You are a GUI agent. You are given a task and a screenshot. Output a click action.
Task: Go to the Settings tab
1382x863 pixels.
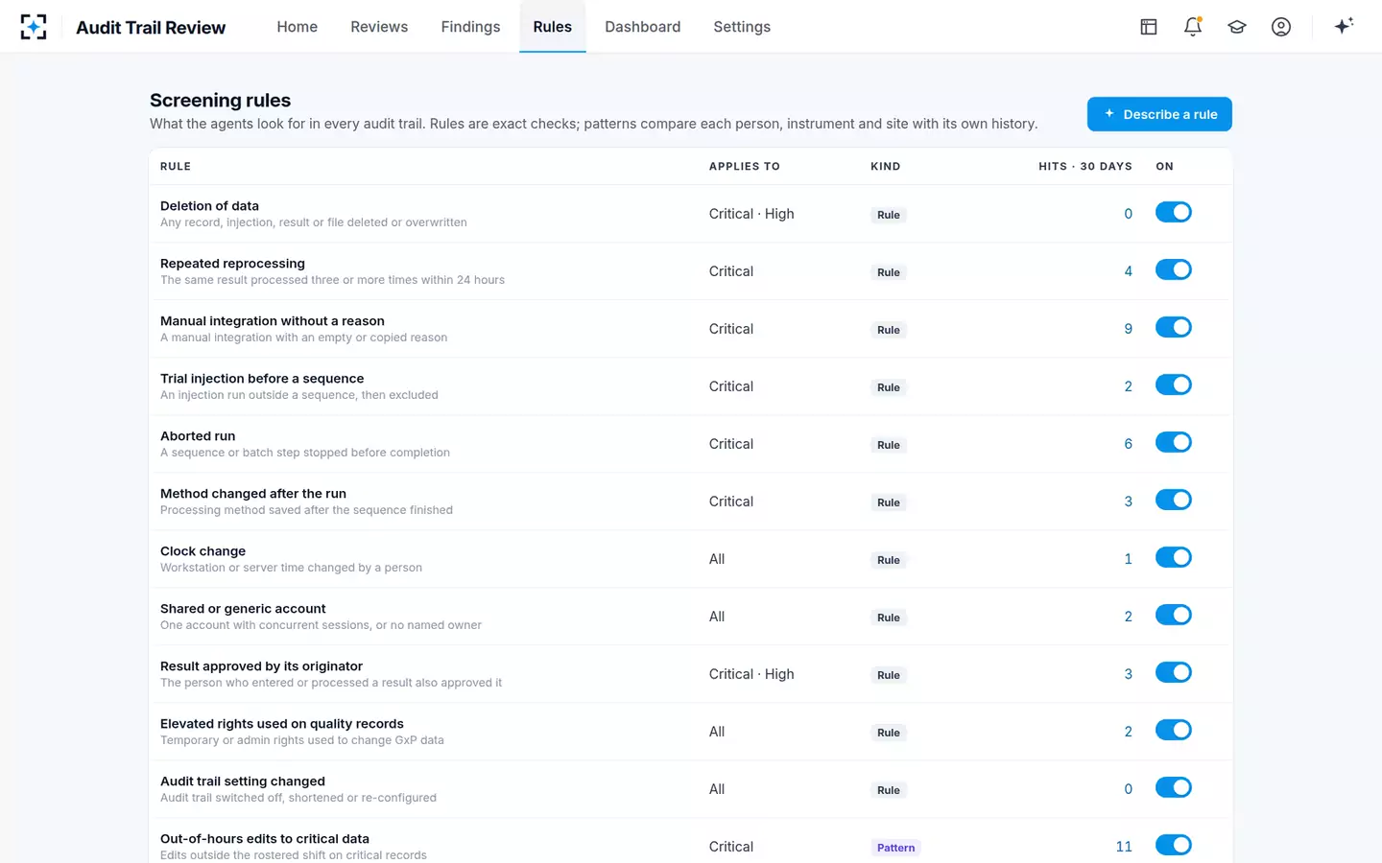(742, 27)
